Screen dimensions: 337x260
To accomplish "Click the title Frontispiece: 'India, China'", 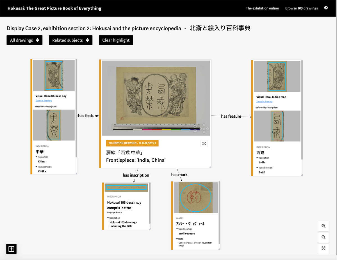I will (136, 160).
